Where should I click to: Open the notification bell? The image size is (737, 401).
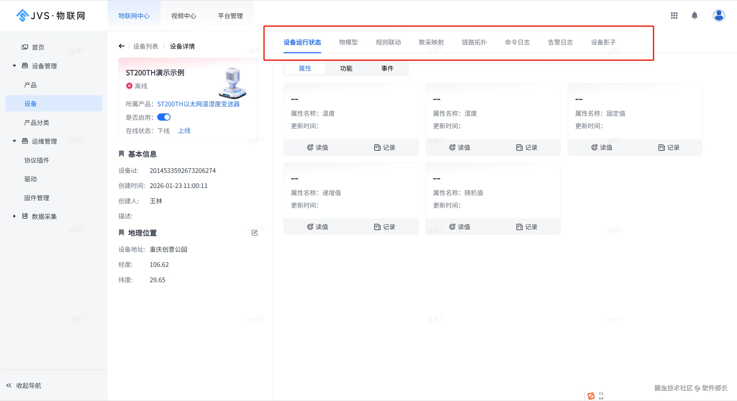[694, 15]
